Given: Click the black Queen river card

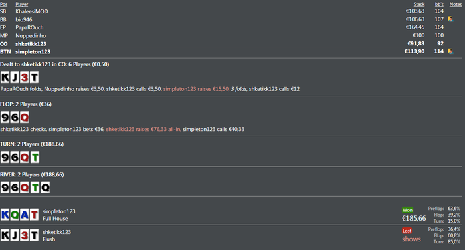Looking at the screenshot, I should click(45, 187).
